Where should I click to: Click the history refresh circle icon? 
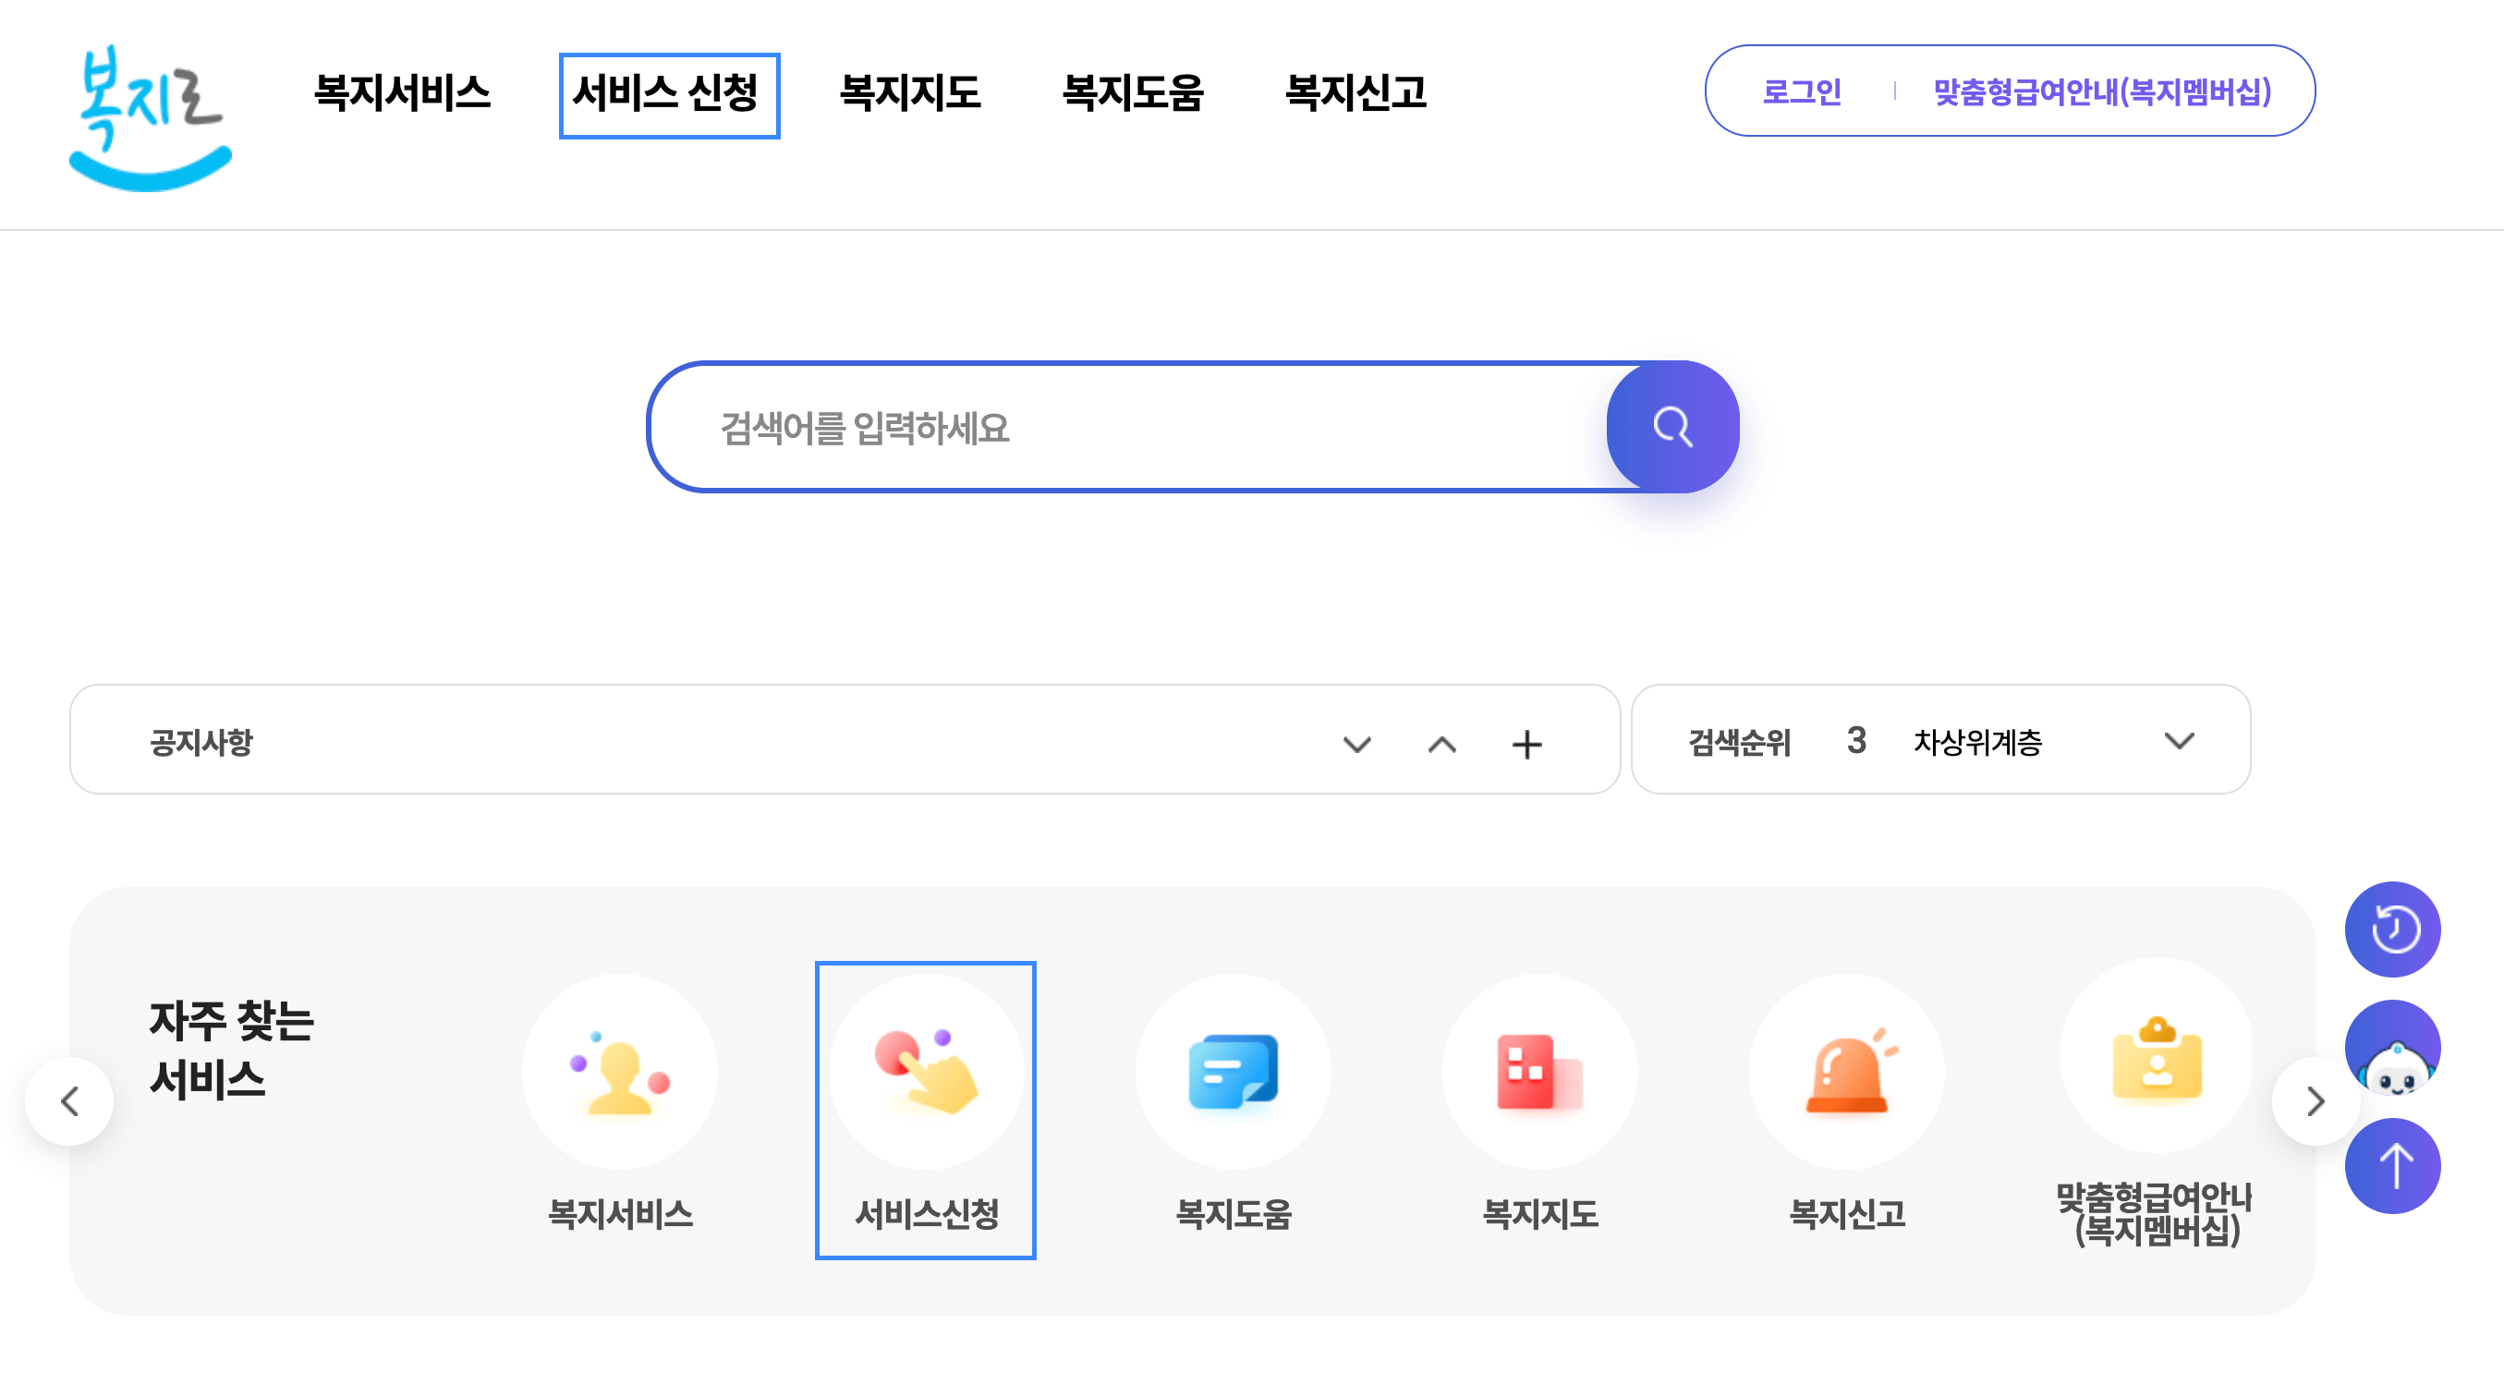coord(2393,929)
